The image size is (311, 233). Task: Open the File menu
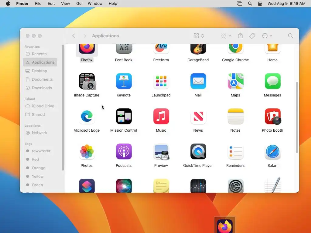click(x=38, y=4)
